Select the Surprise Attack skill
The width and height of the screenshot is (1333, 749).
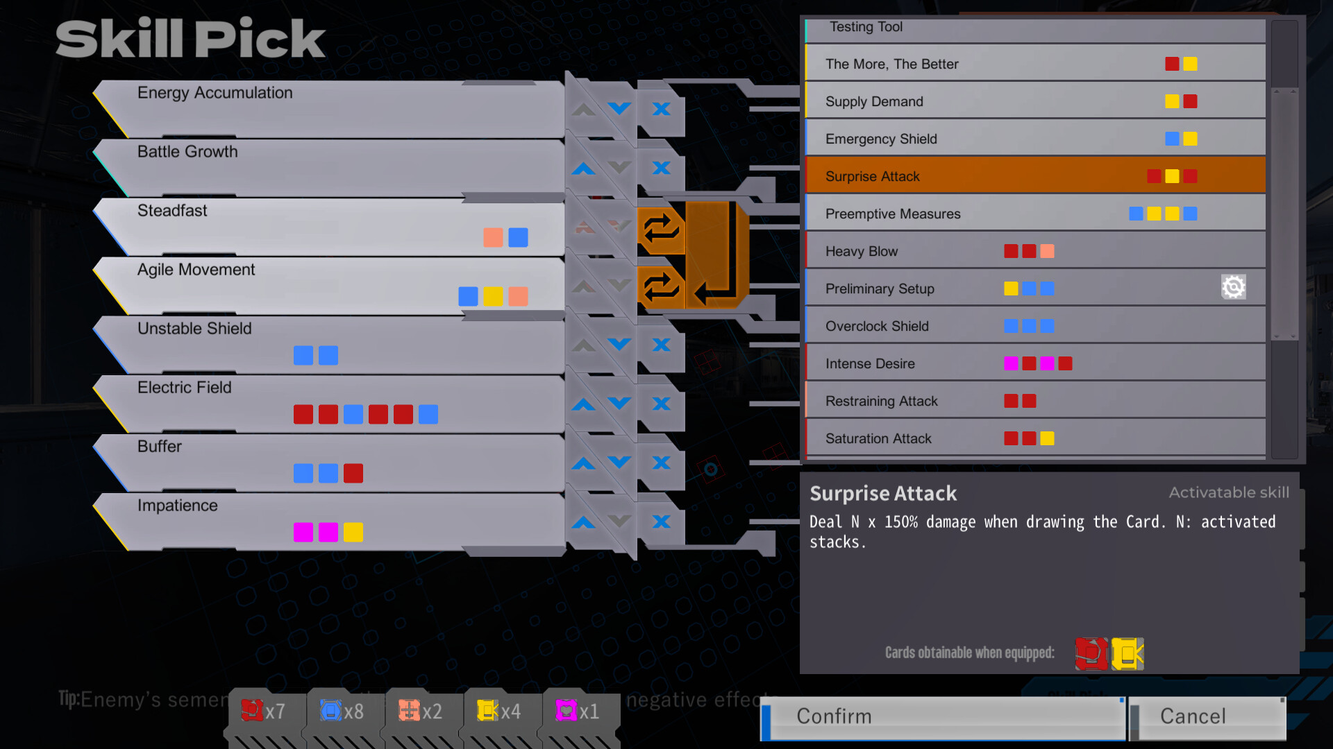click(x=1034, y=175)
